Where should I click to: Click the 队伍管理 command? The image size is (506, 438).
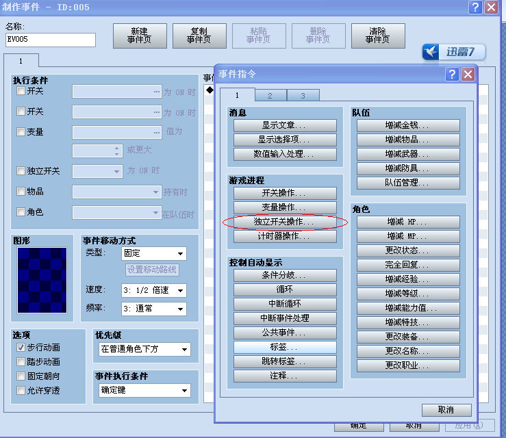tap(408, 183)
